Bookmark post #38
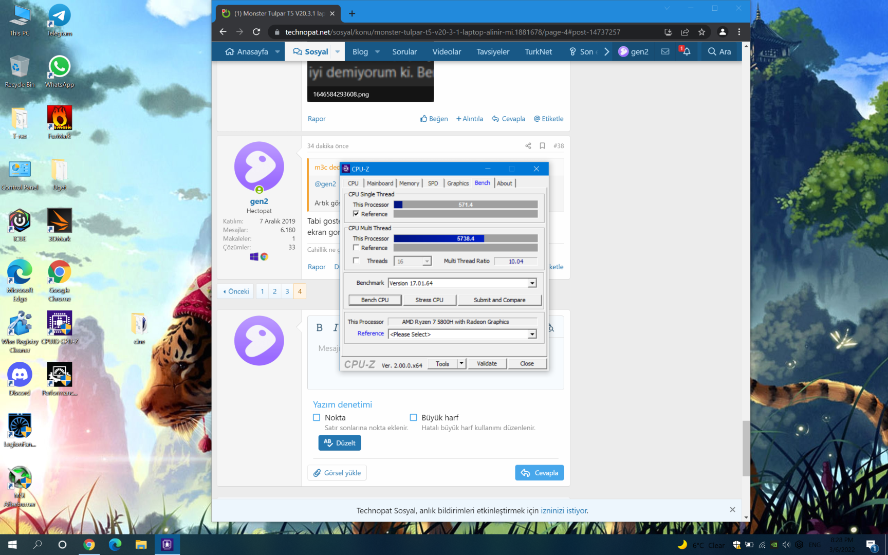 [542, 146]
